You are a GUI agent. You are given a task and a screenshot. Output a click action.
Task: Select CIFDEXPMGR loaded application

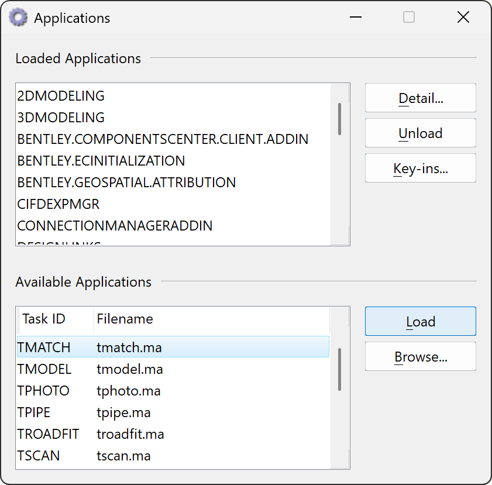coord(173,204)
